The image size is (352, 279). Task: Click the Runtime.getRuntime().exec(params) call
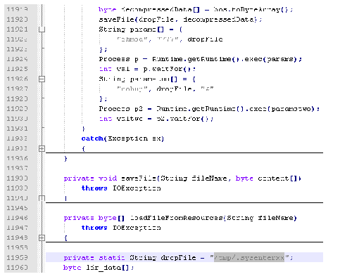tap(227, 59)
